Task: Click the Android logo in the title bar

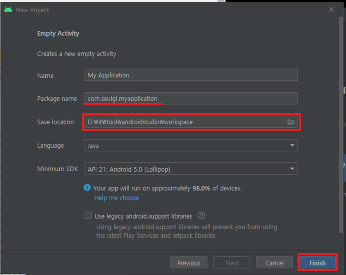Action: [x=8, y=9]
